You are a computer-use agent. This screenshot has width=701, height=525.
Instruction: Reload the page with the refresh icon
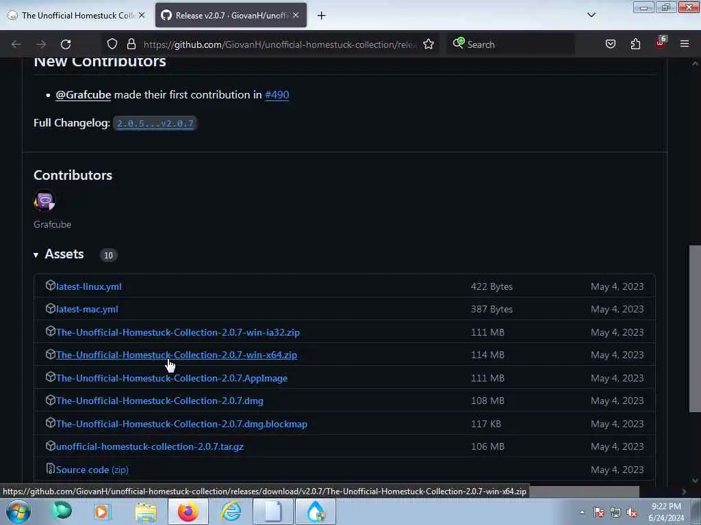(66, 44)
